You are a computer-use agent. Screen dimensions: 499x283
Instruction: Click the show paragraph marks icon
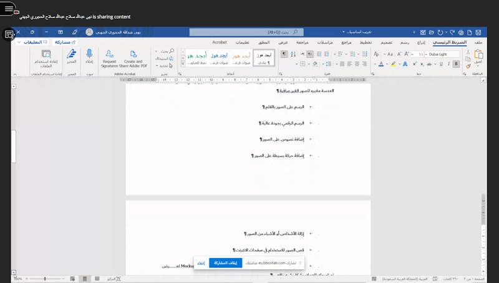pyautogui.click(x=284, y=54)
